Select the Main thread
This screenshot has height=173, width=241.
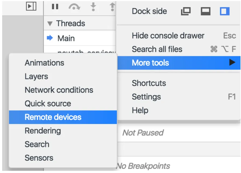point(66,38)
